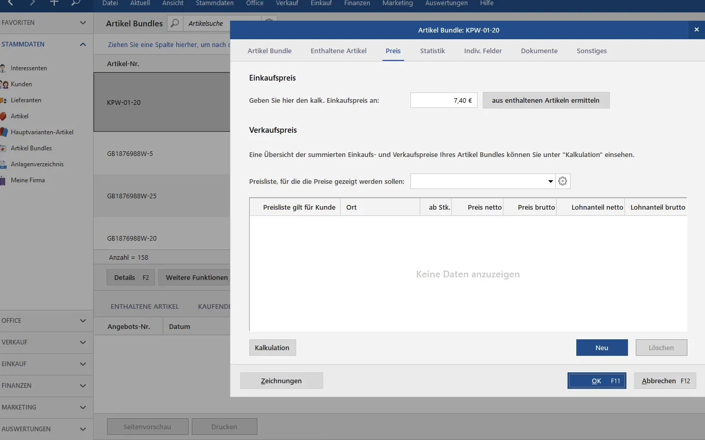This screenshot has height=440, width=705.
Task: Open the Verkauf menu in menu bar
Action: [x=287, y=4]
